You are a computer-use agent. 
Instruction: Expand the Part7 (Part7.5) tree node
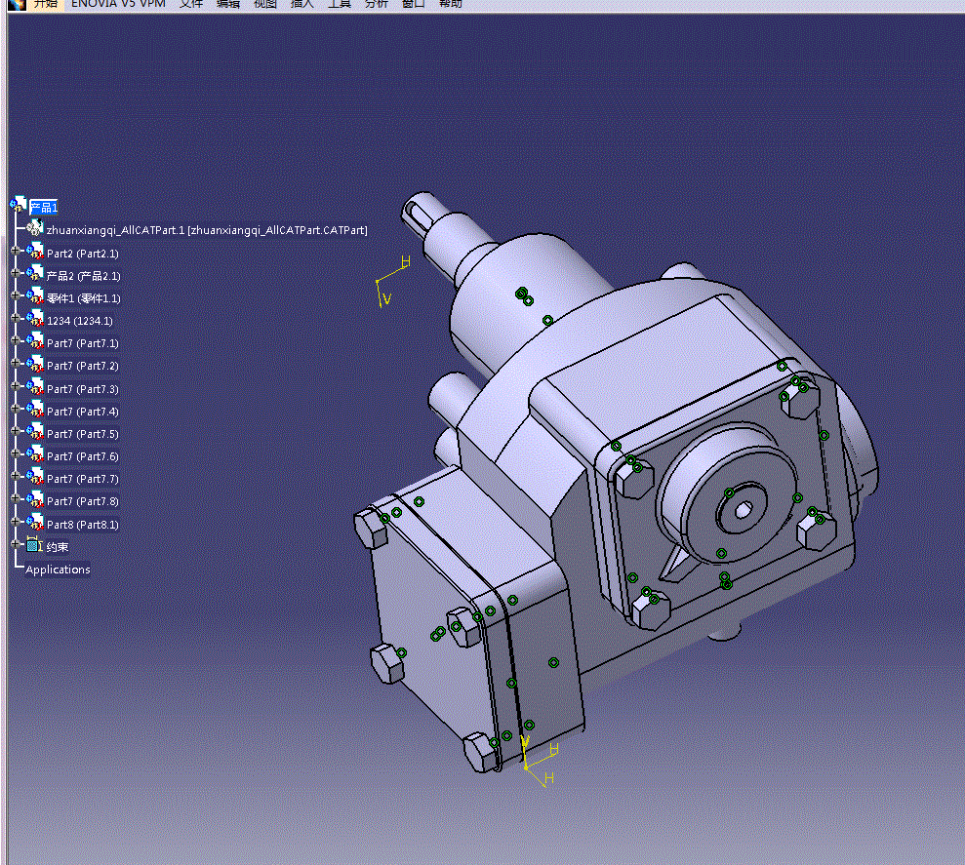point(16,431)
